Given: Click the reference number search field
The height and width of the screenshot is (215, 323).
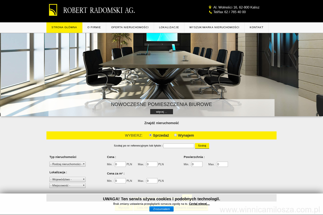Looking at the screenshot, I should pyautogui.click(x=179, y=146).
